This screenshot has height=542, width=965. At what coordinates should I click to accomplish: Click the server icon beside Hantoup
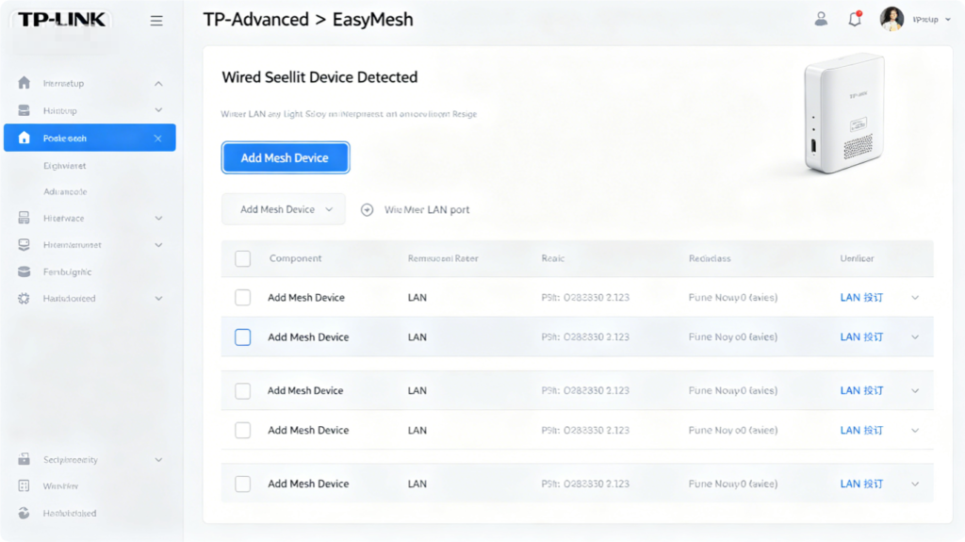click(24, 110)
